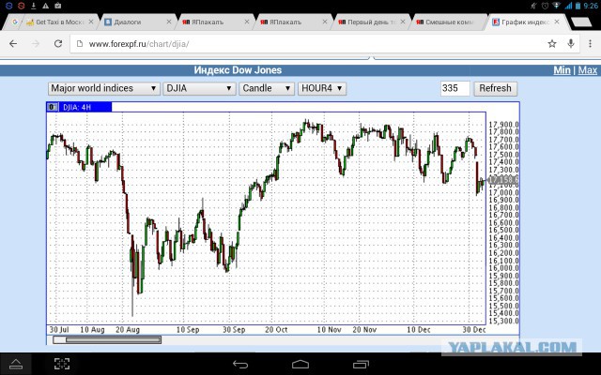Close the Get Taxi tab
Image resolution: width=601 pixels, height=375 pixels.
coord(91,22)
